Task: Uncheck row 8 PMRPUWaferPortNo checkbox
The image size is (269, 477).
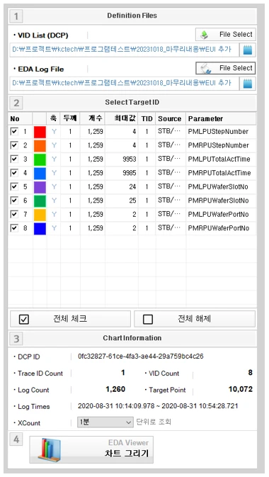Action: coord(14,228)
